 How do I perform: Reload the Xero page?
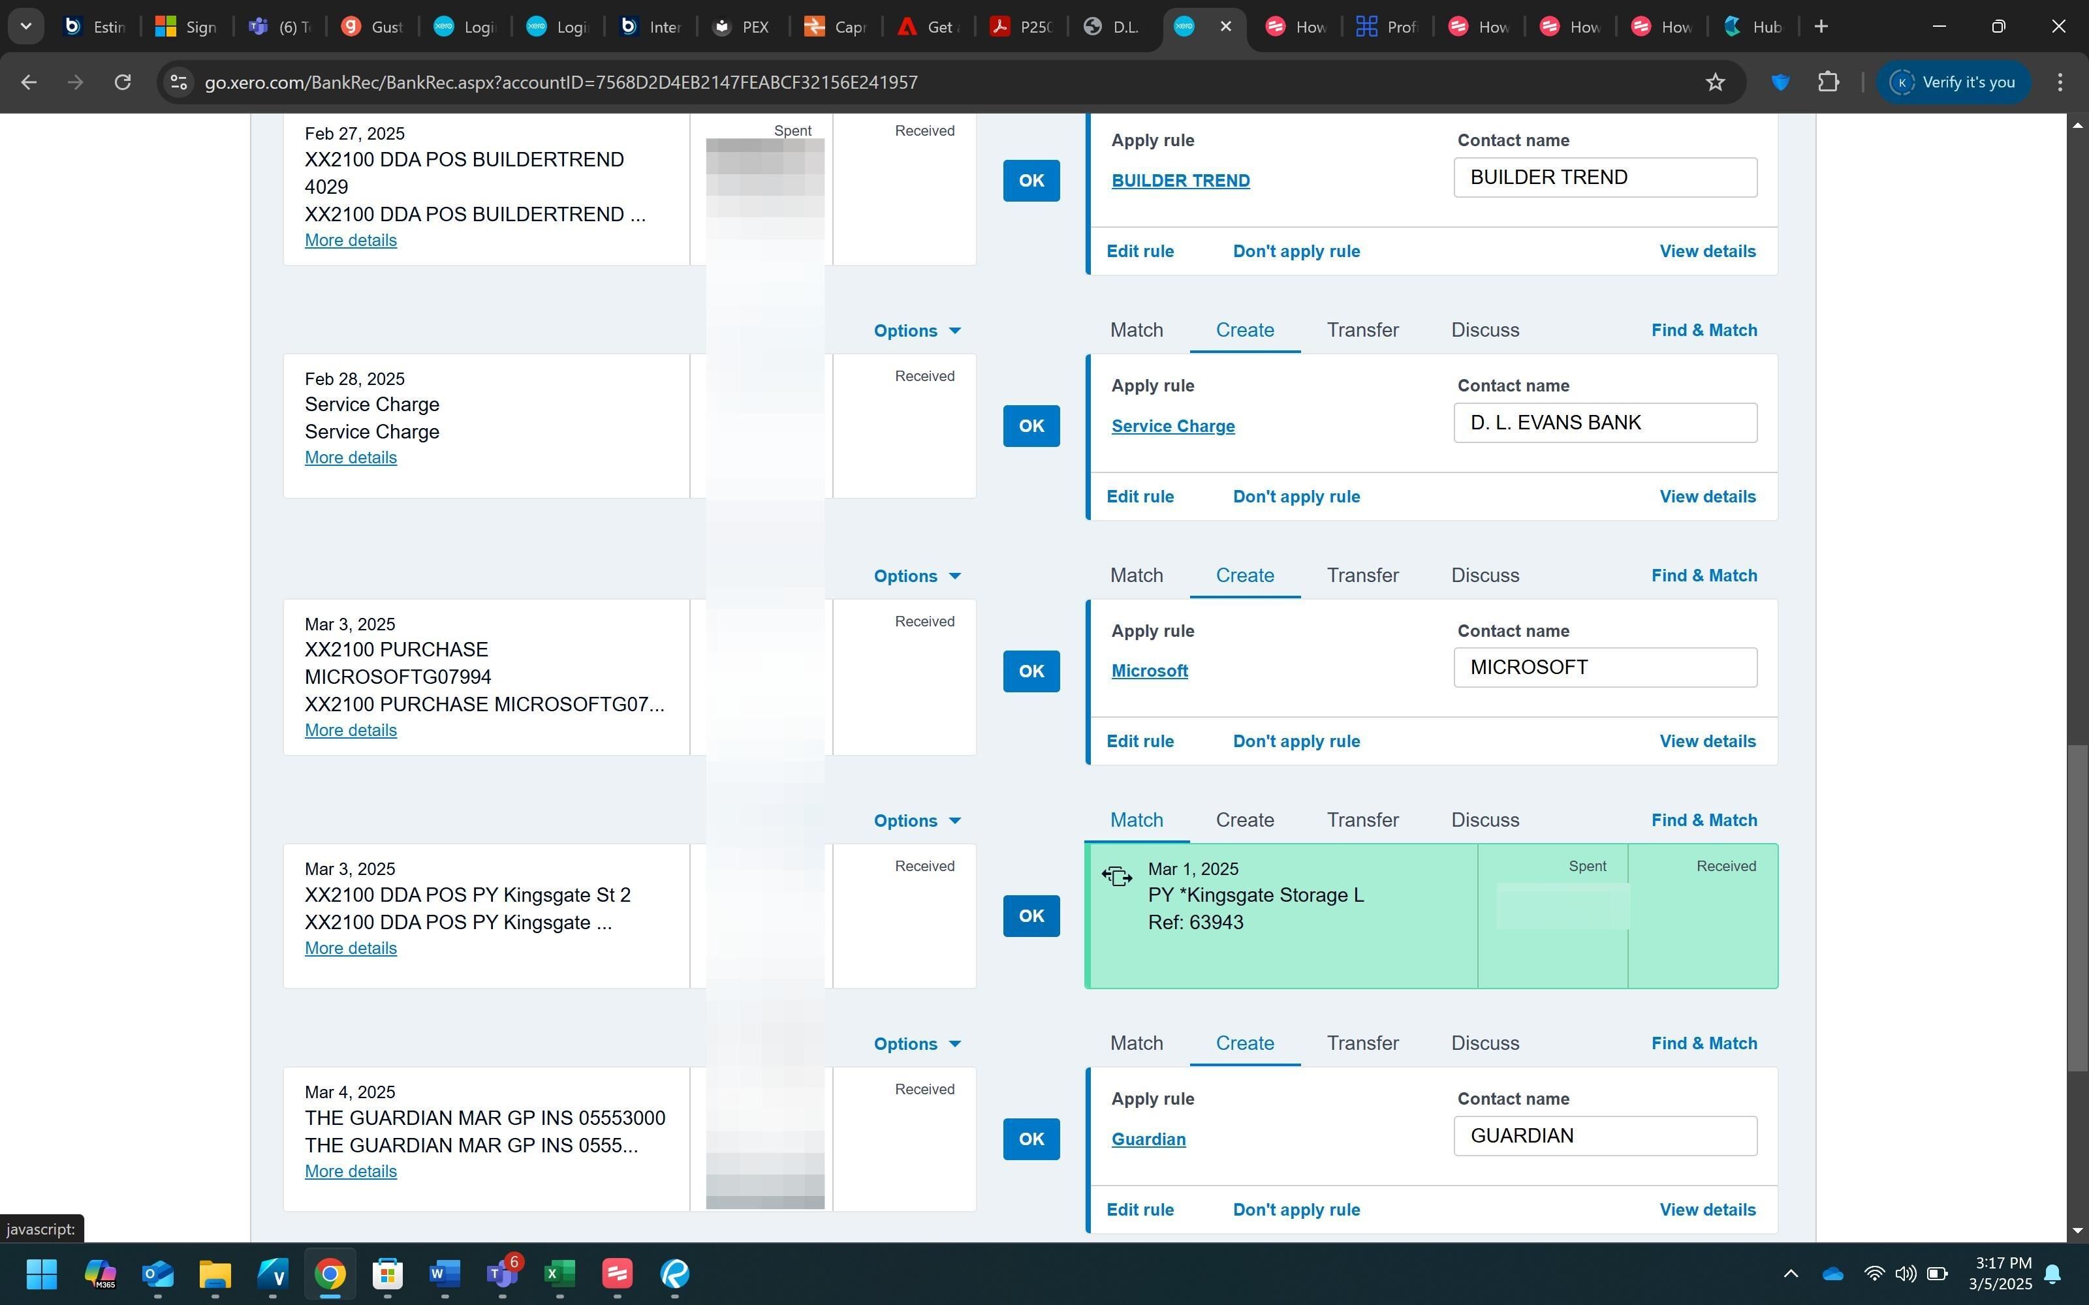(123, 82)
